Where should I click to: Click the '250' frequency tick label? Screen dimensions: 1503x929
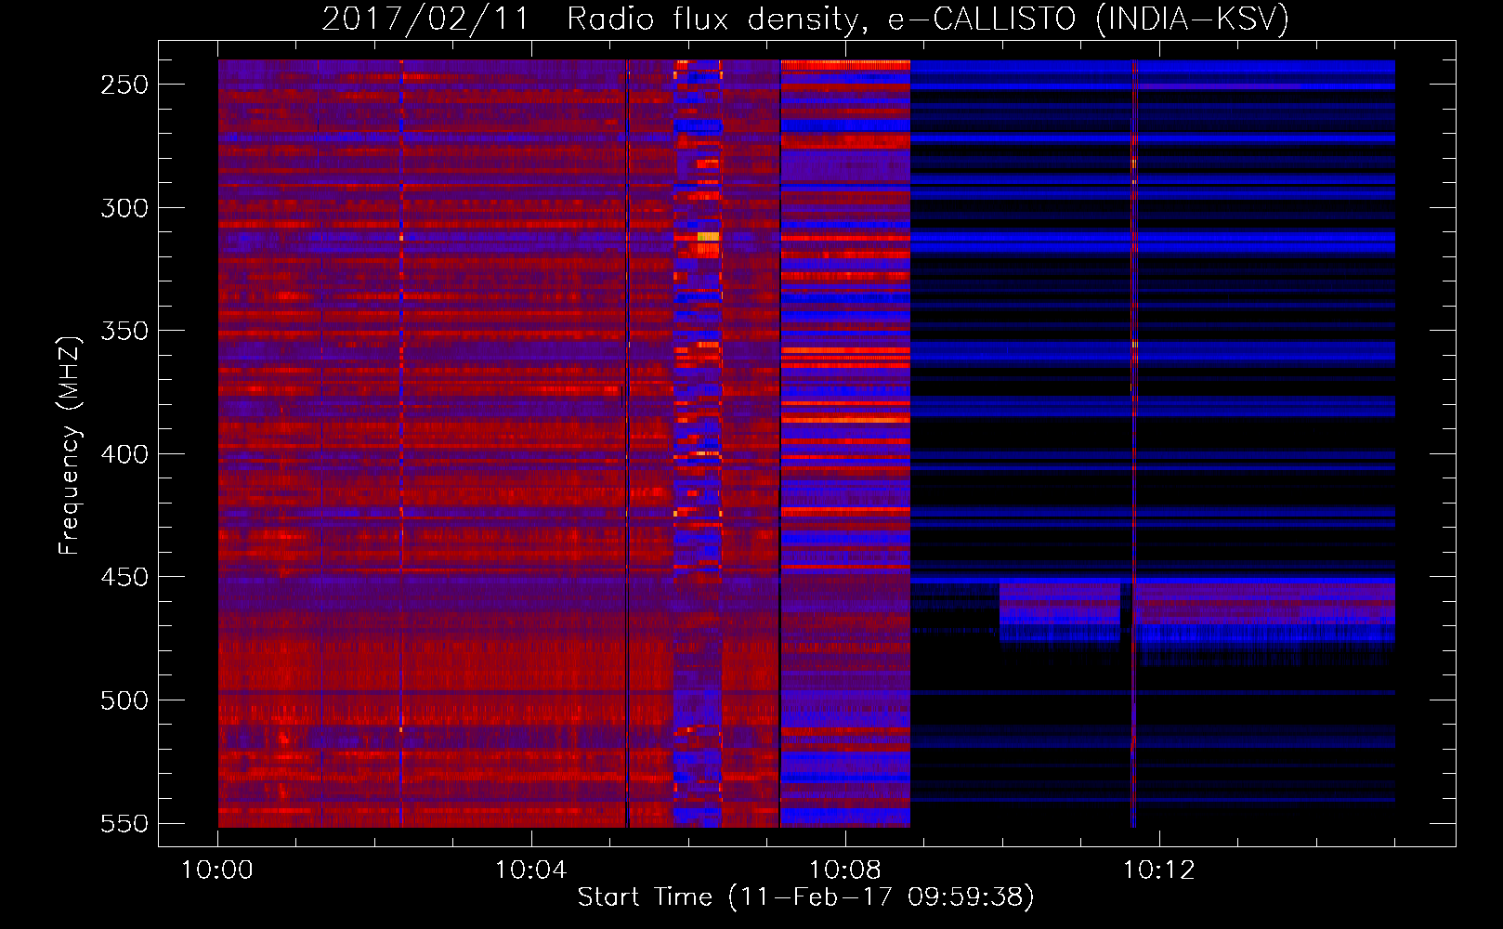pos(124,85)
